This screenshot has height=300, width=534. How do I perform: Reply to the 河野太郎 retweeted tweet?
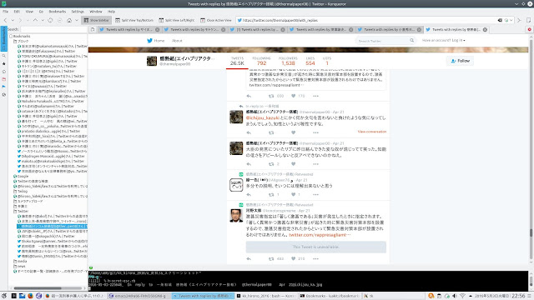[249, 259]
